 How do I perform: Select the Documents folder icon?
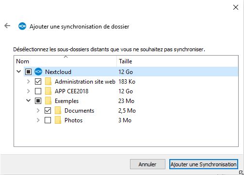(58, 111)
